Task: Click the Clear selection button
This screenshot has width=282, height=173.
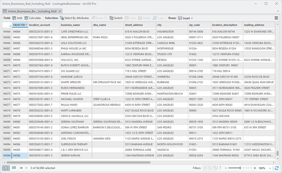Action: (x=130, y=18)
